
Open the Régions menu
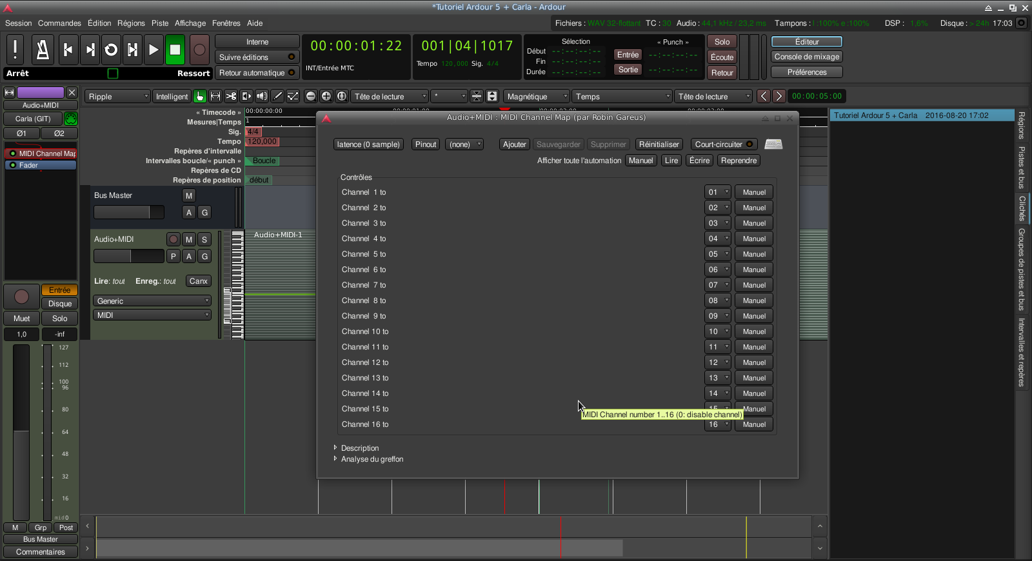point(131,23)
